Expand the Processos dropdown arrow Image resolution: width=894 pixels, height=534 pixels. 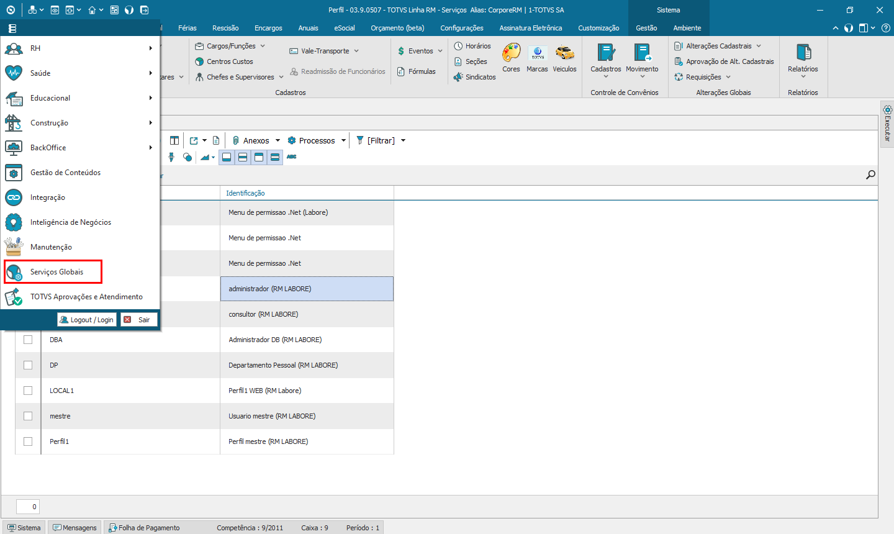point(343,140)
